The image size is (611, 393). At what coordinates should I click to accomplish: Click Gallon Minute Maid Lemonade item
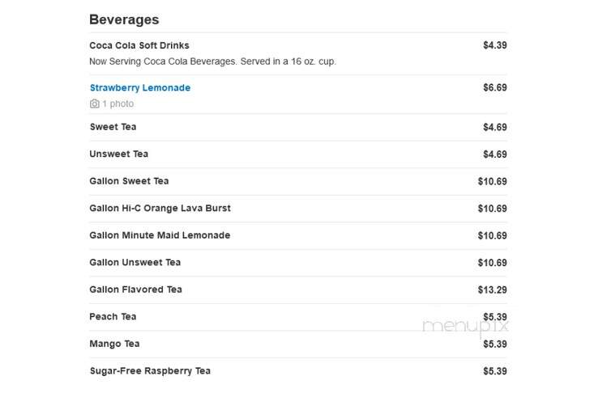160,235
